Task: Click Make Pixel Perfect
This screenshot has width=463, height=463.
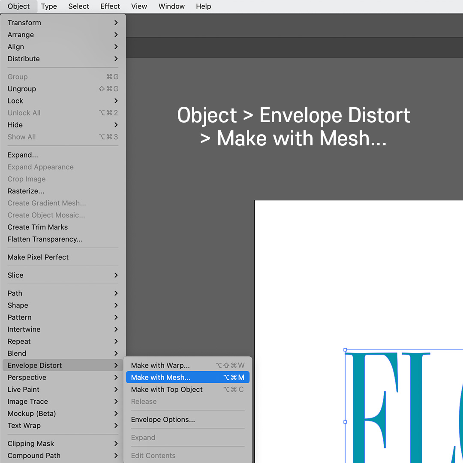Action: tap(38, 257)
